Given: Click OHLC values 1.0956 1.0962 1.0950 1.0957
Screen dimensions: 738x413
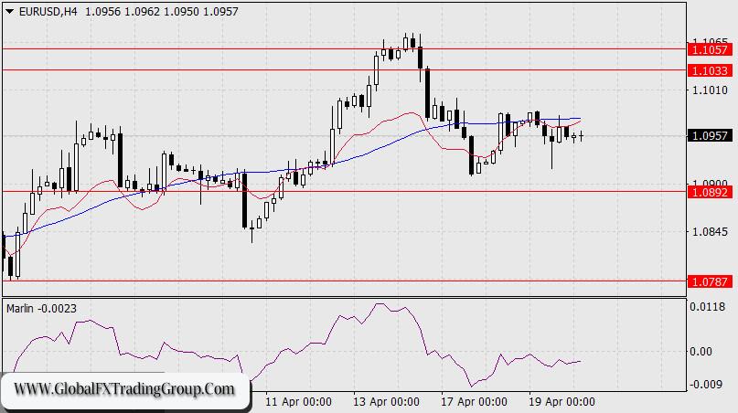Looking at the screenshot, I should click(x=162, y=12).
